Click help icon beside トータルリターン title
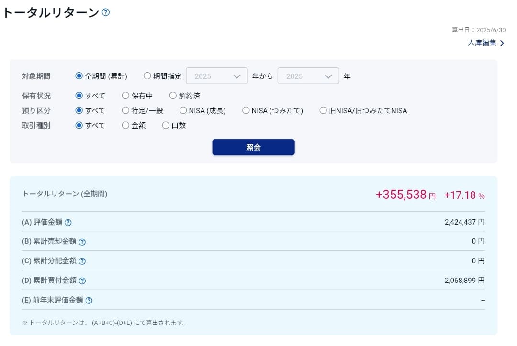Viewport: 517px width, 346px height. click(x=106, y=12)
